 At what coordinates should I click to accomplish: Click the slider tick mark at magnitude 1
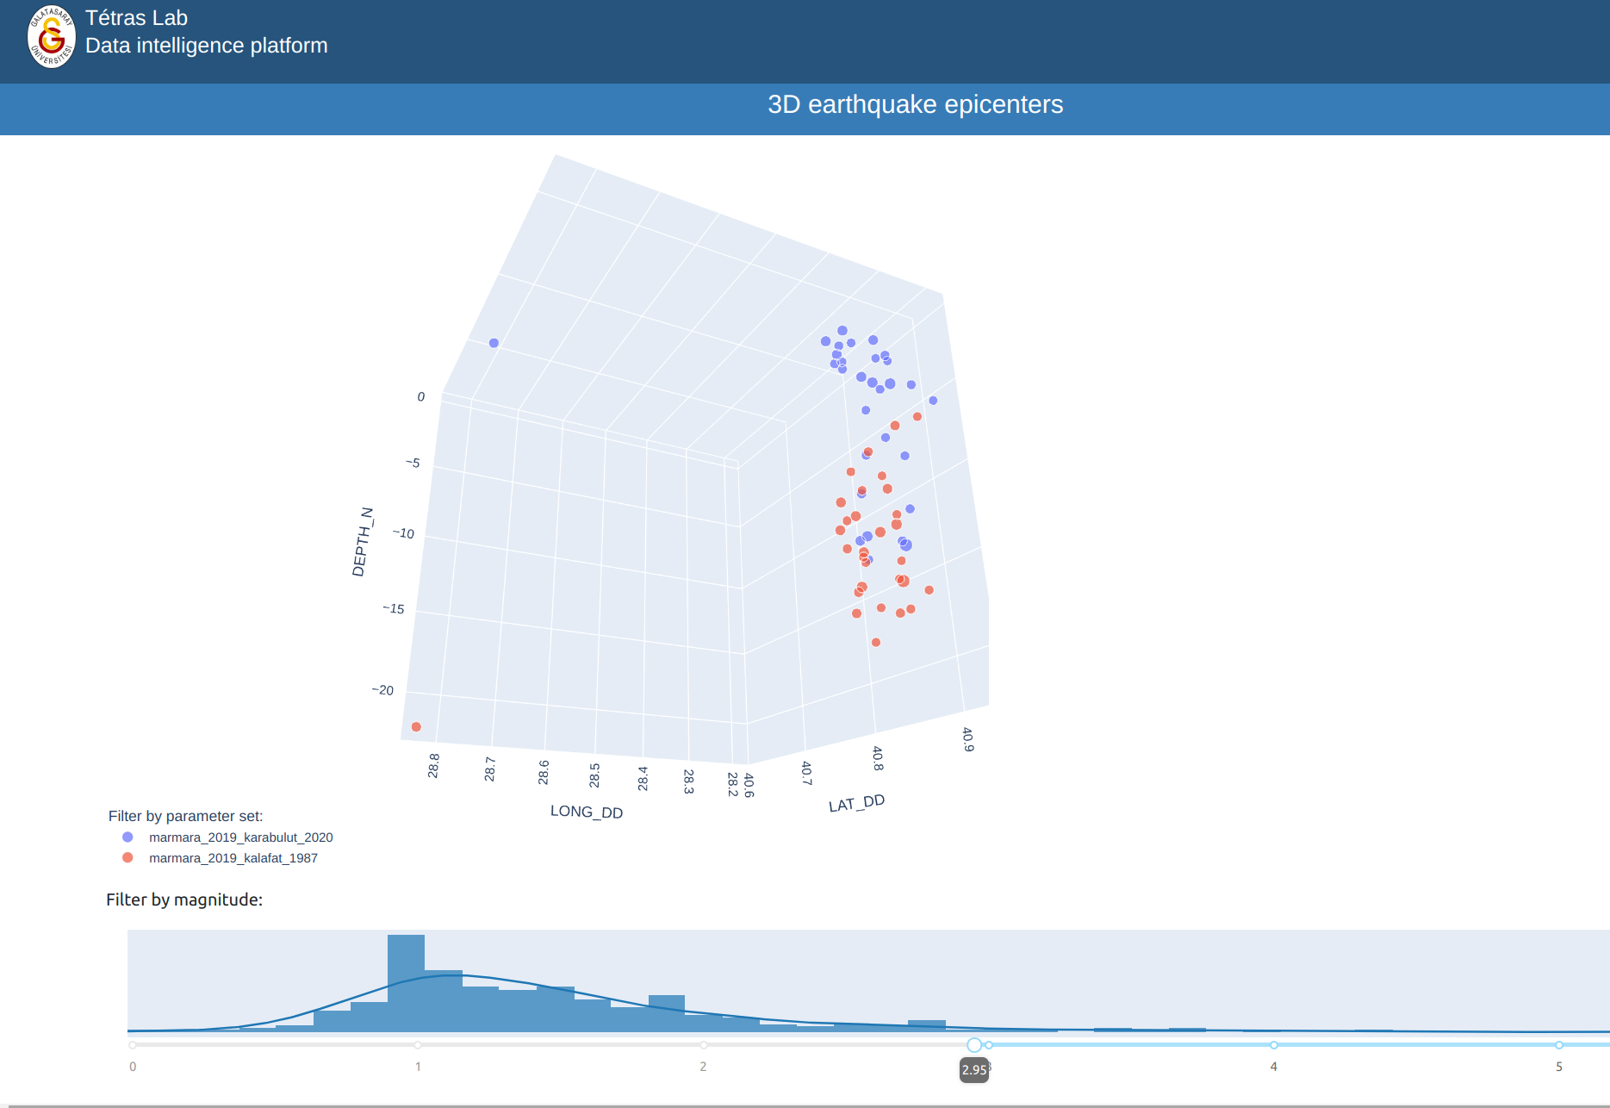click(418, 1045)
